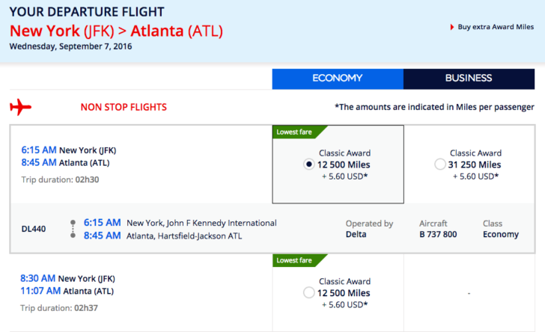Click the DL440 flight number
545x332 pixels.
click(34, 230)
